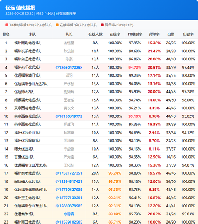
Task: Select team 福州长乐优远1队 in row 2
Action: pyautogui.click(x=27, y=51)
